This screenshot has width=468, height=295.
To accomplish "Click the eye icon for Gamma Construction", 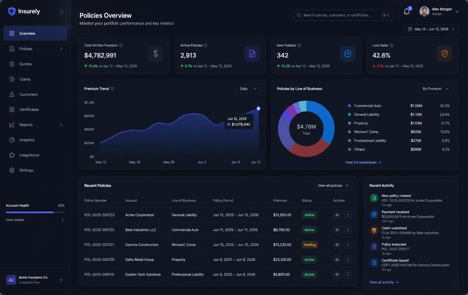I will (337, 245).
